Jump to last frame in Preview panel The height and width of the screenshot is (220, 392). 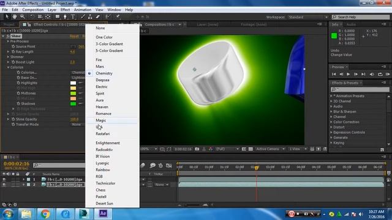(363, 75)
